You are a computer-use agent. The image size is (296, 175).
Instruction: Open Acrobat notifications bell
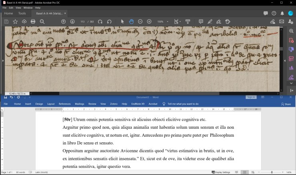(282, 13)
